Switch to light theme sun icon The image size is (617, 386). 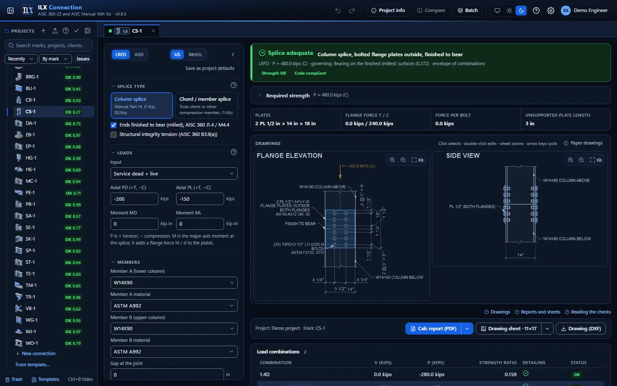pyautogui.click(x=509, y=10)
